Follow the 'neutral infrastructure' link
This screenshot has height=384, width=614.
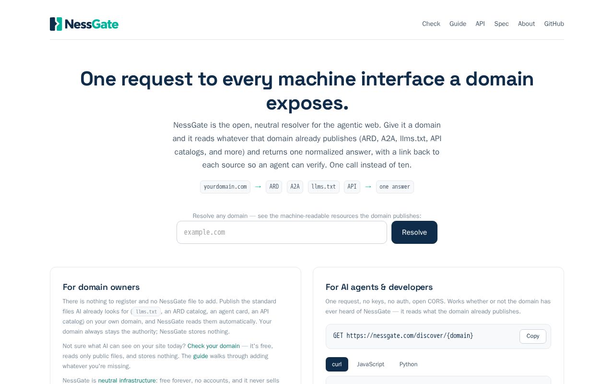(127, 381)
